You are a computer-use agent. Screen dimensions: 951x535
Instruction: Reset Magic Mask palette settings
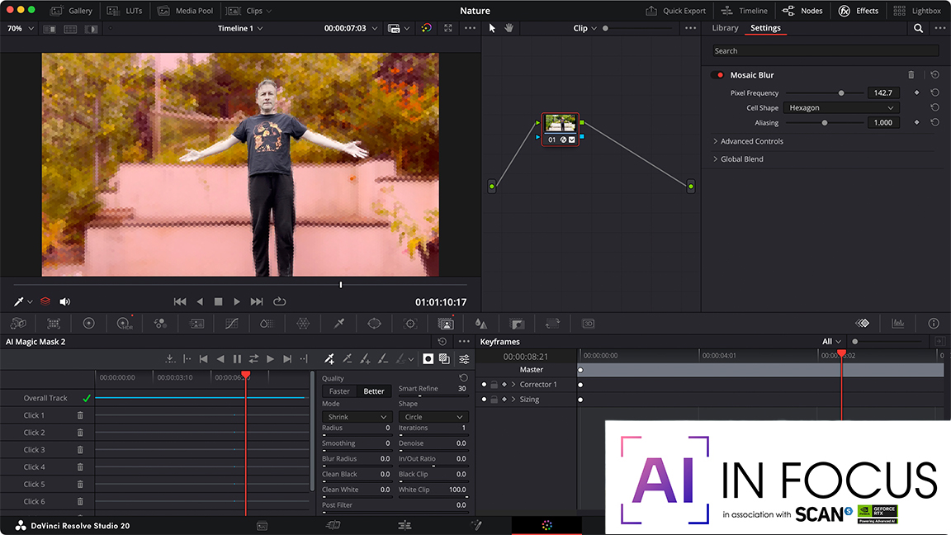point(442,342)
